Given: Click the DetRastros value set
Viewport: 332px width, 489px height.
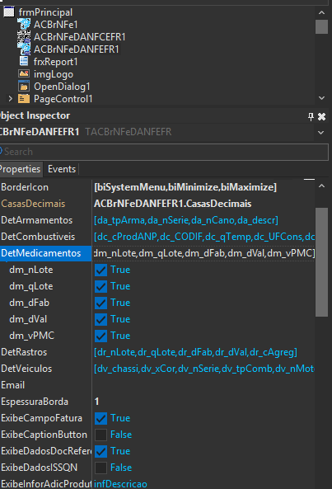Looking at the screenshot, I should (x=195, y=352).
